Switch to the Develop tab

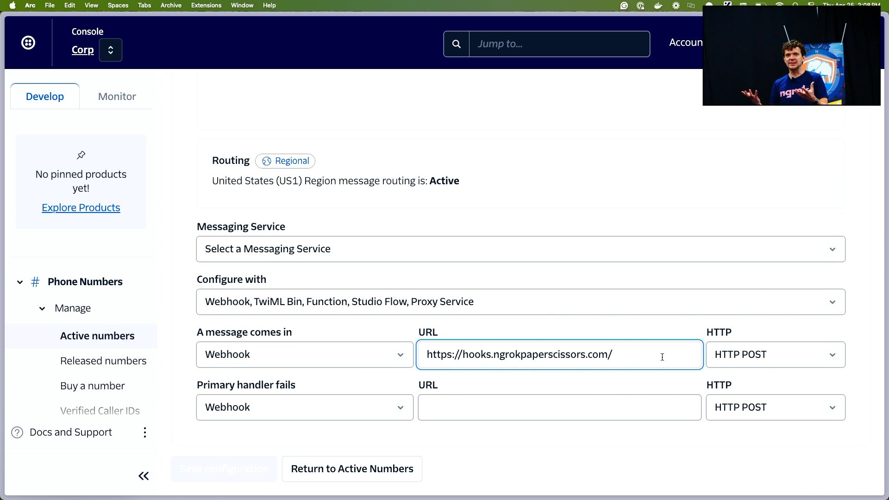45,96
